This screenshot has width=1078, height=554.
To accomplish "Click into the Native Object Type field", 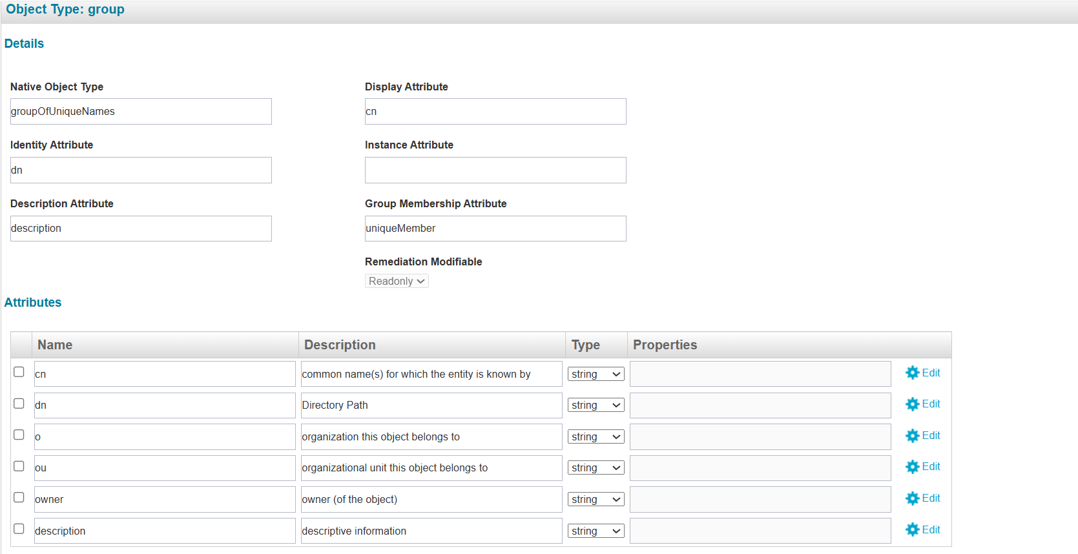I will pos(141,112).
